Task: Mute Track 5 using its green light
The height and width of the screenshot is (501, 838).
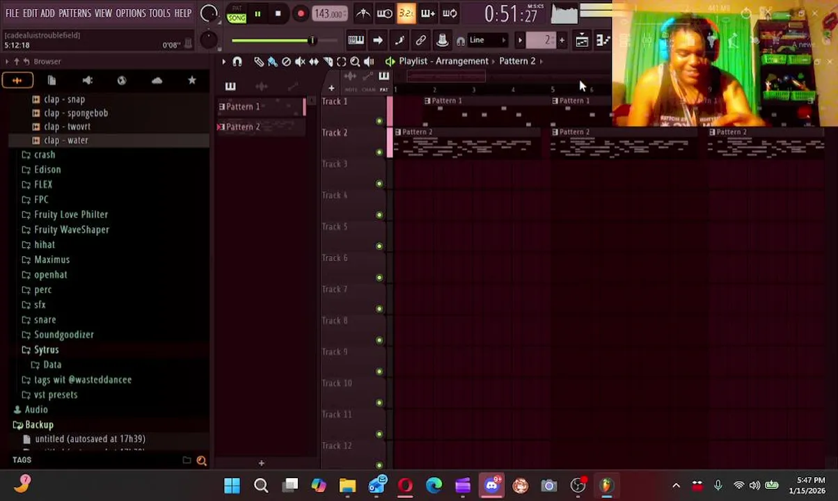Action: (379, 246)
